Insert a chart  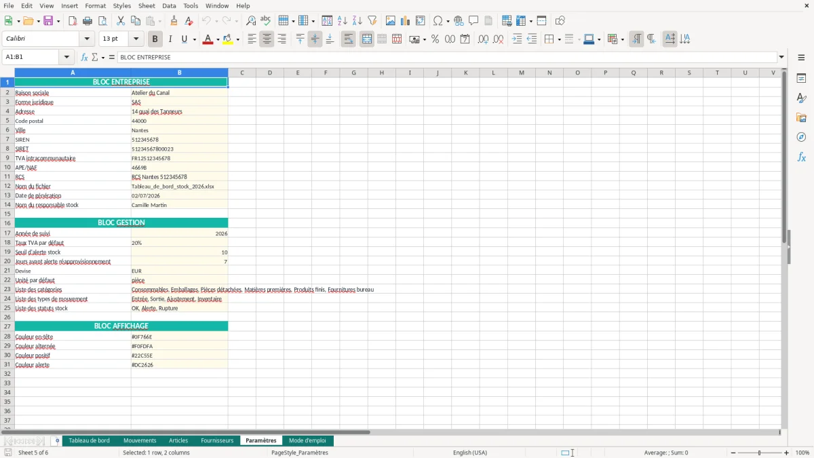point(406,21)
